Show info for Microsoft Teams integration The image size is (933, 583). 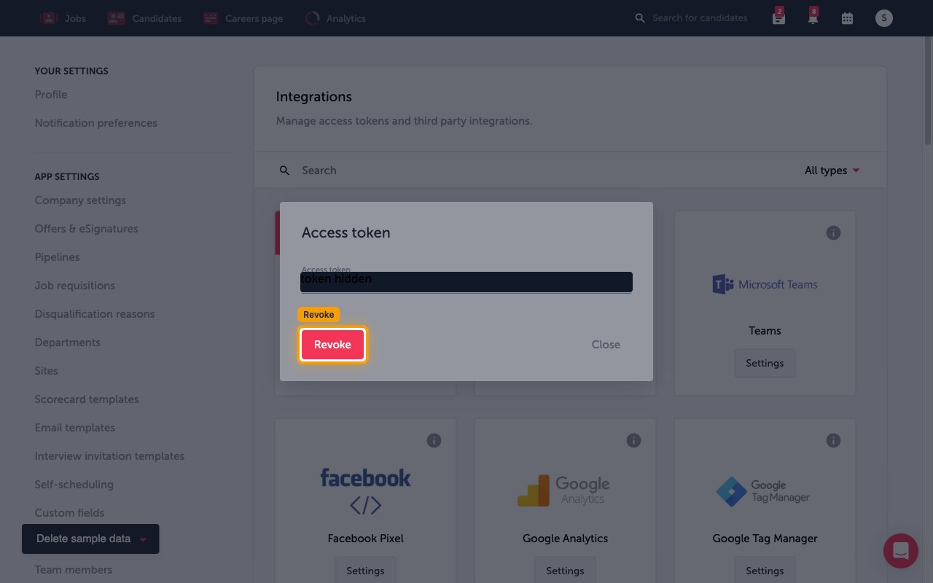(833, 233)
